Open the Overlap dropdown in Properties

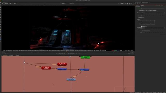[143, 17]
